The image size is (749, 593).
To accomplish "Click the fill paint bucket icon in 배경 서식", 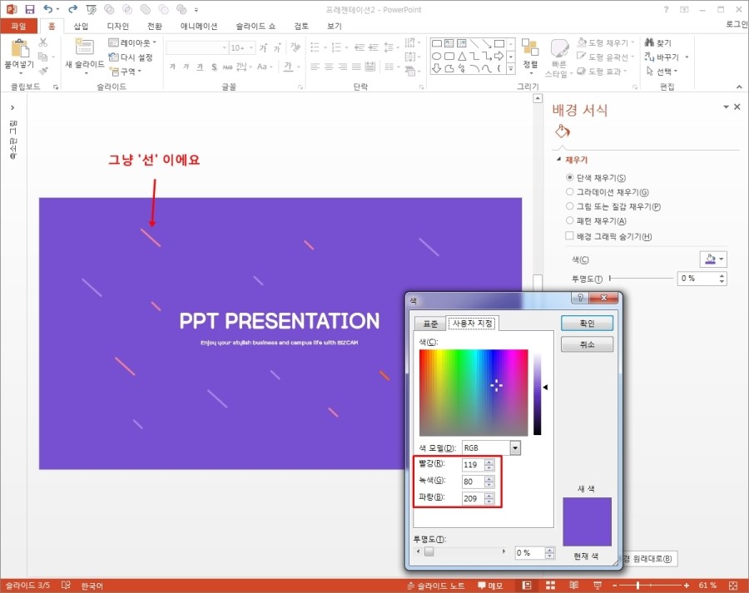I will (x=563, y=131).
